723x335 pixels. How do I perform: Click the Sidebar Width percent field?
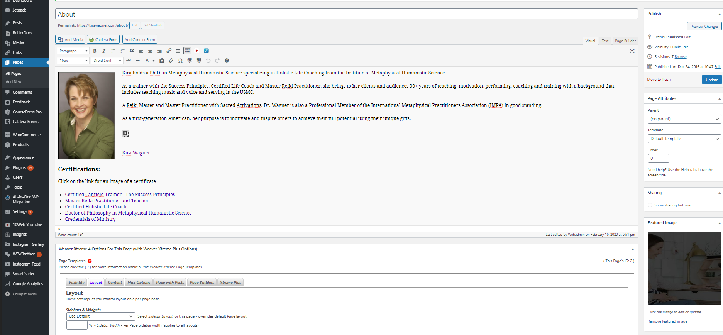(x=77, y=325)
